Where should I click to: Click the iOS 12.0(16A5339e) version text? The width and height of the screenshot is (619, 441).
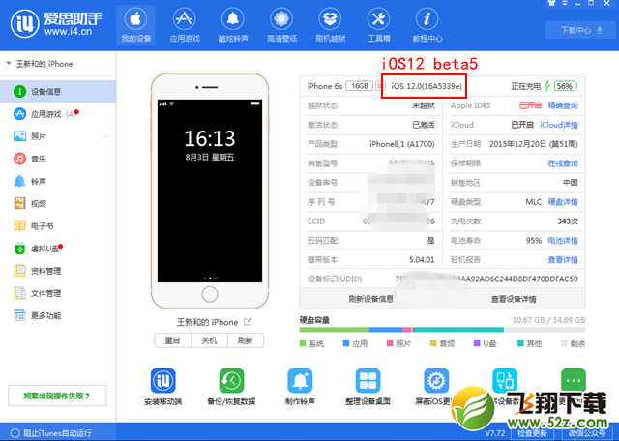[x=427, y=86]
